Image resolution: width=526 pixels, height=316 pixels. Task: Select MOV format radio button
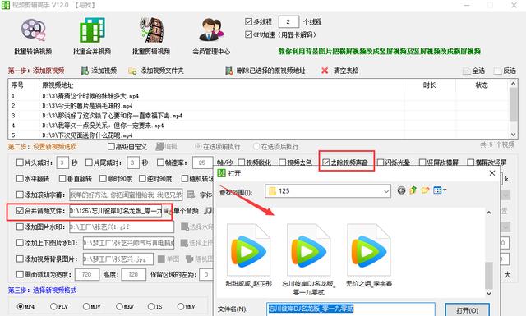pos(86,307)
